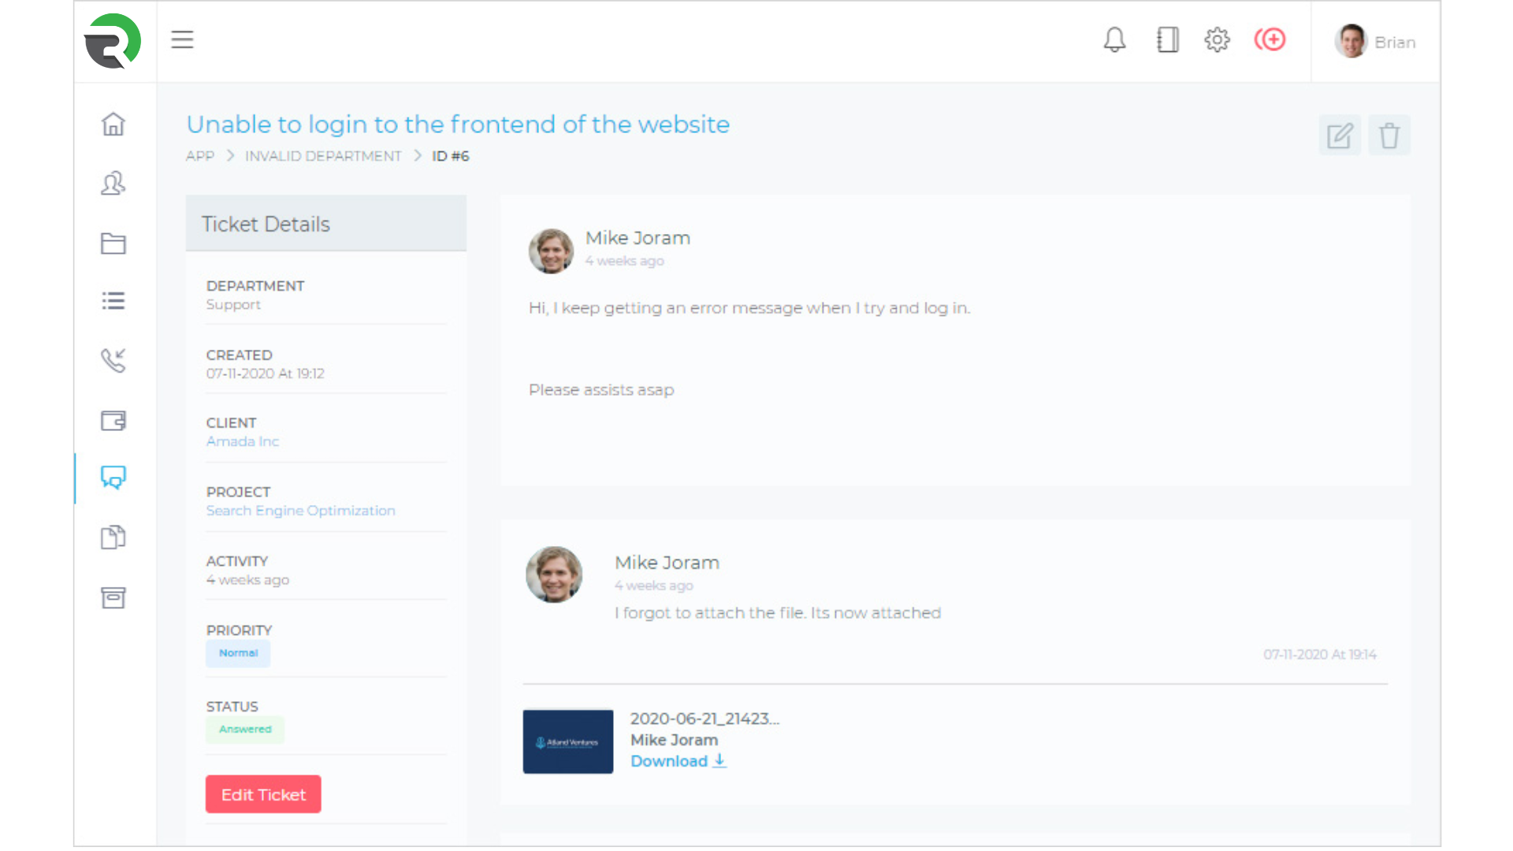Screen dimensions: 1513x851
Task: Open the archive box sidebar icon
Action: point(113,597)
